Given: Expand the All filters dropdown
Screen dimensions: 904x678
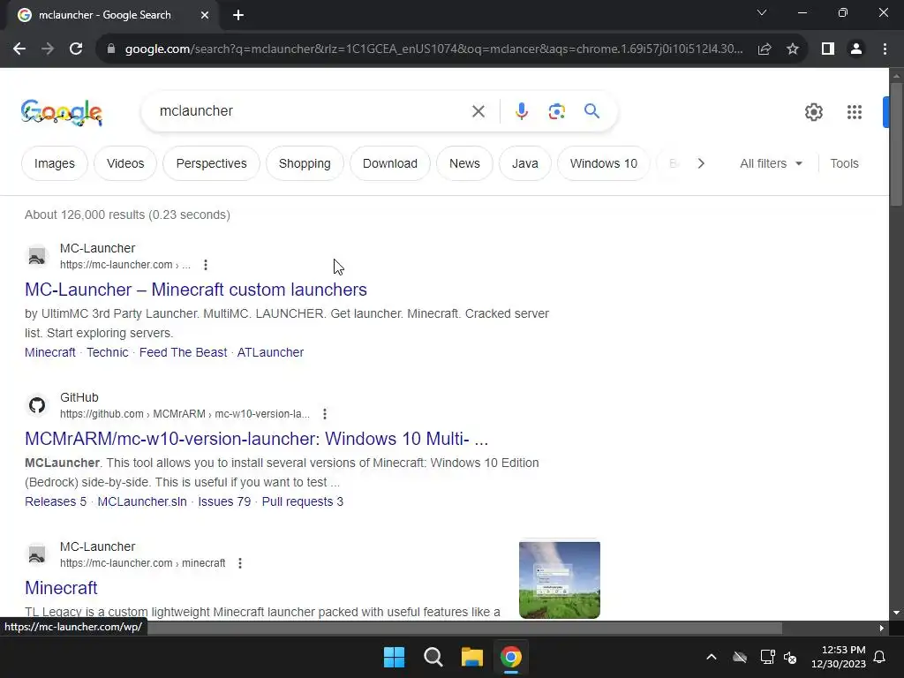Looking at the screenshot, I should [x=771, y=163].
